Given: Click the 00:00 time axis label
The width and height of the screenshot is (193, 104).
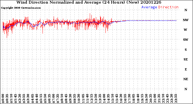Looking at the screenshot, I should click(3, 98).
